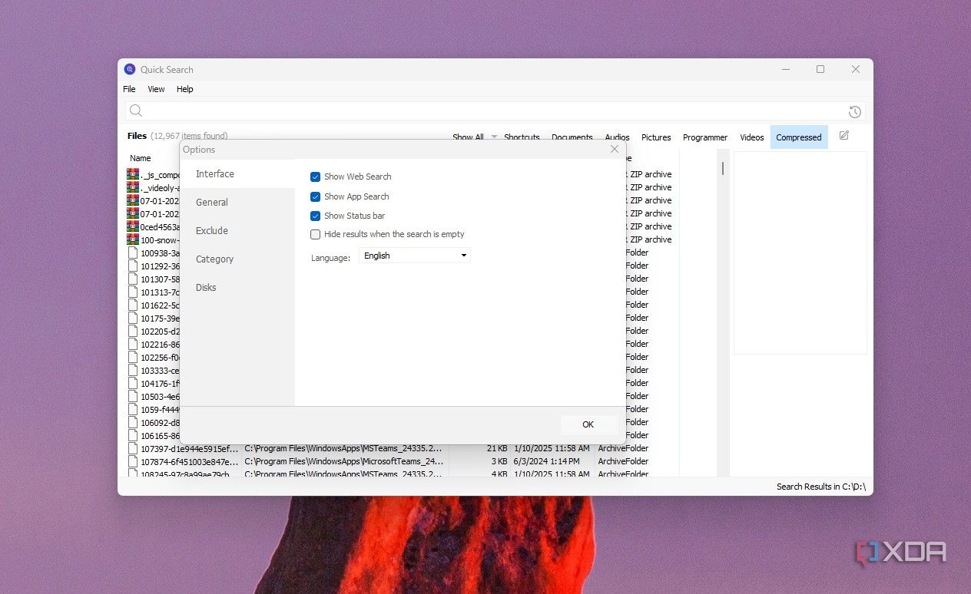Click the file icon beside 100938-3a
This screenshot has height=594, width=971.
click(133, 252)
